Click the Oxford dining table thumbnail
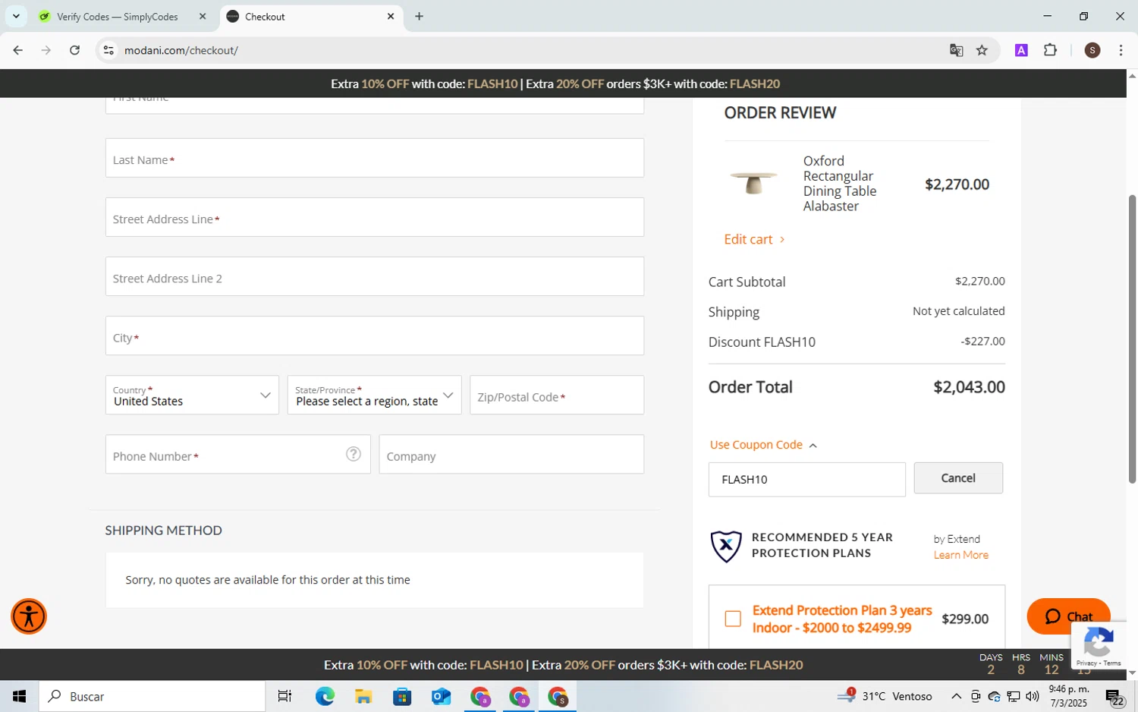 pos(753,183)
